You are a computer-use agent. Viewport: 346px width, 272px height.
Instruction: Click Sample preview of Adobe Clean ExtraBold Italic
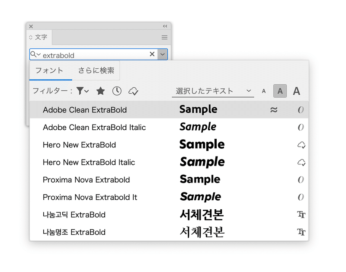(198, 127)
